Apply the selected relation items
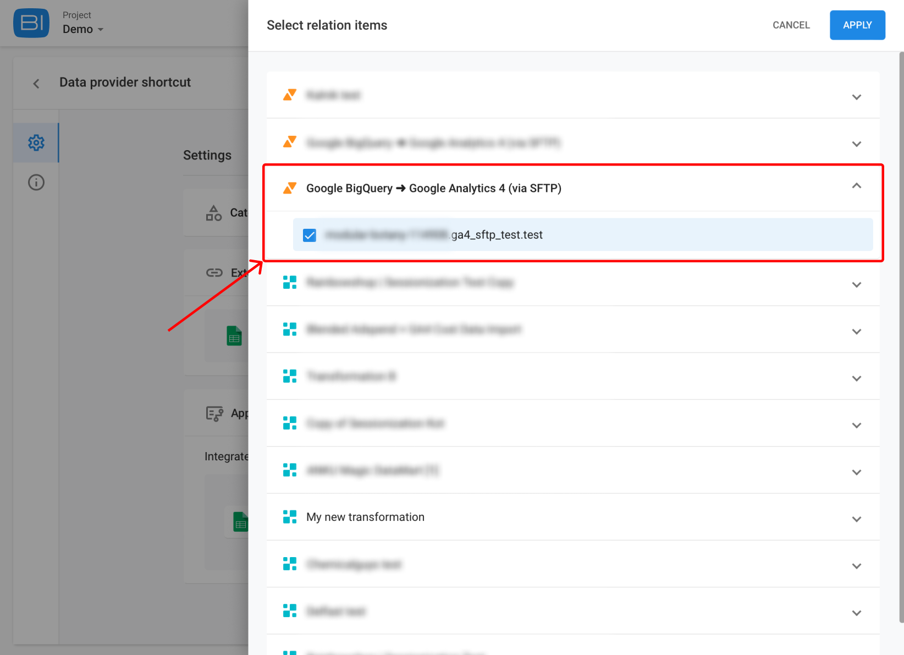The width and height of the screenshot is (904, 655). coord(857,25)
